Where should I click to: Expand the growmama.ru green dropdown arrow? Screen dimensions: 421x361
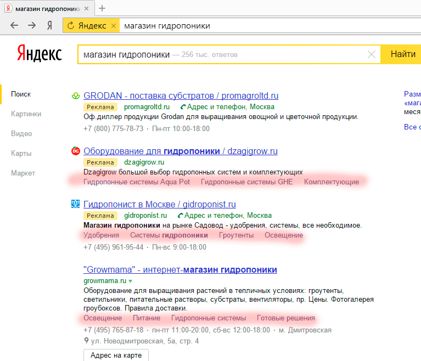coord(130,281)
